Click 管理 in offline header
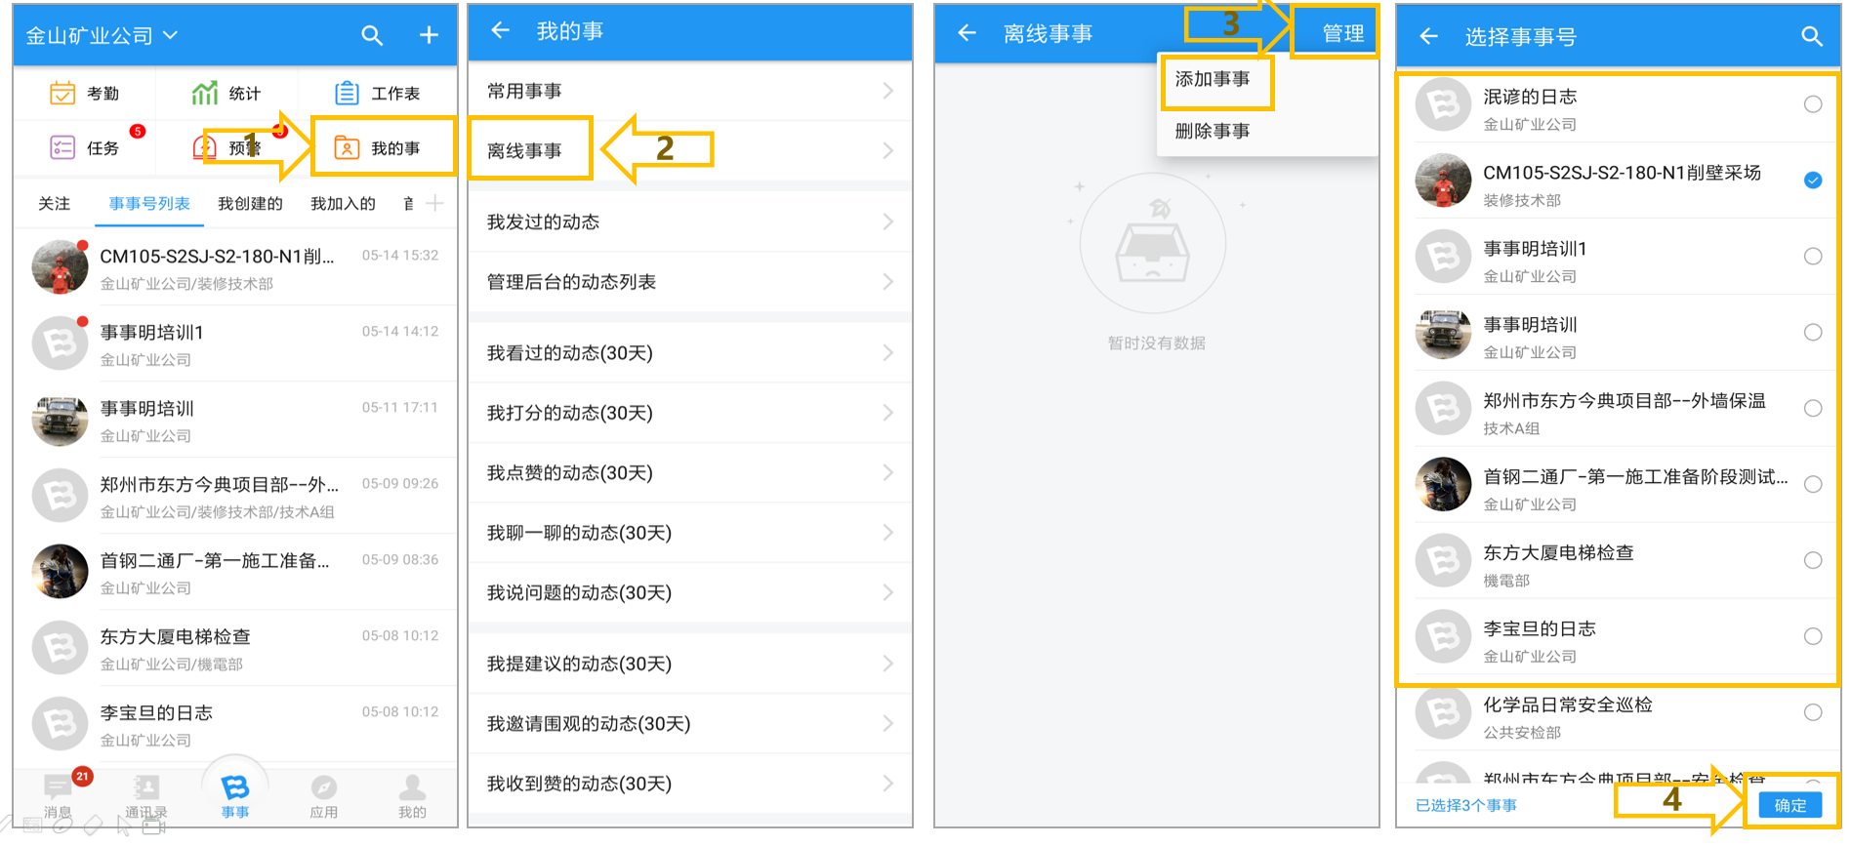The height and width of the screenshot is (846, 1851). [x=1342, y=33]
